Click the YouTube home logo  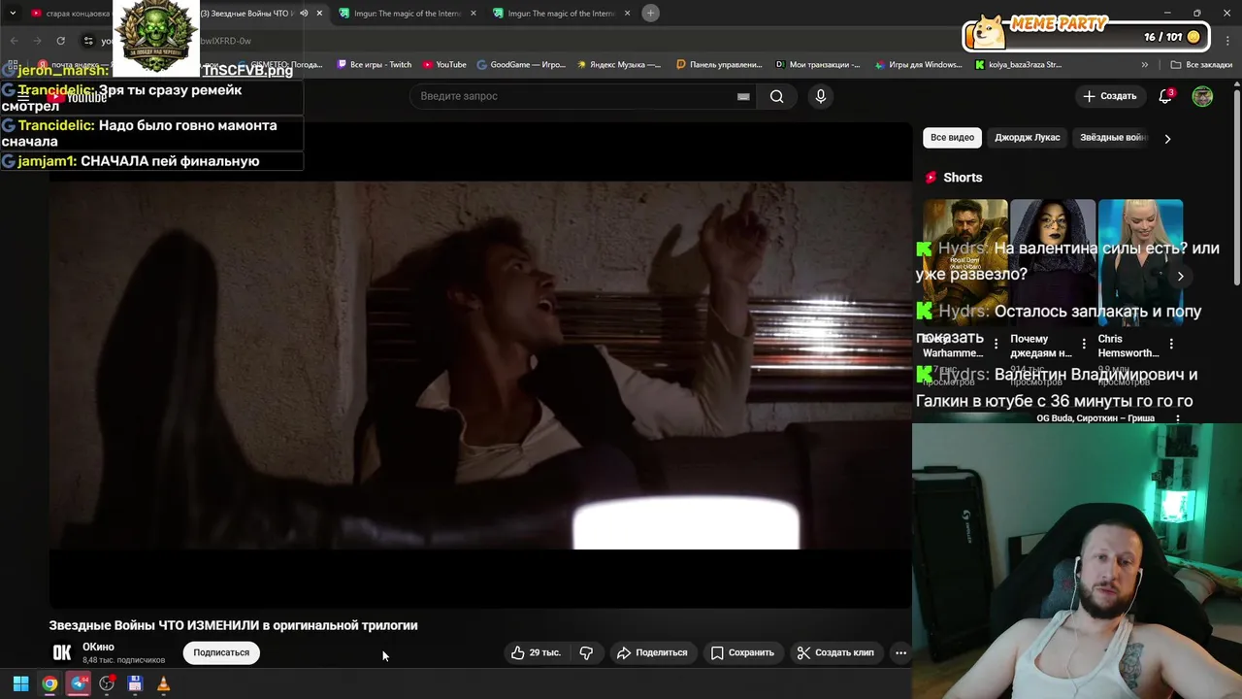click(77, 97)
